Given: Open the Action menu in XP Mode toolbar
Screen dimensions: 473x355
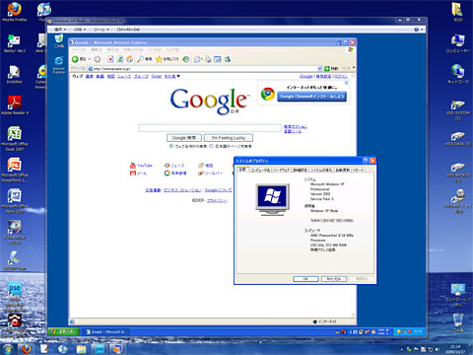Looking at the screenshot, I should [60, 30].
